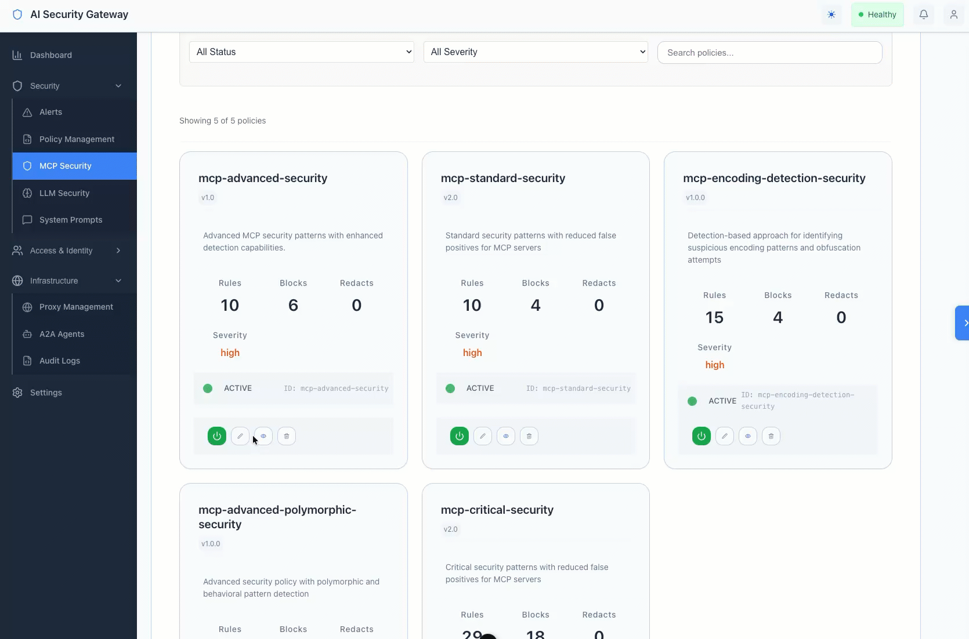
Task: Open the notifications bell in the header
Action: [924, 14]
